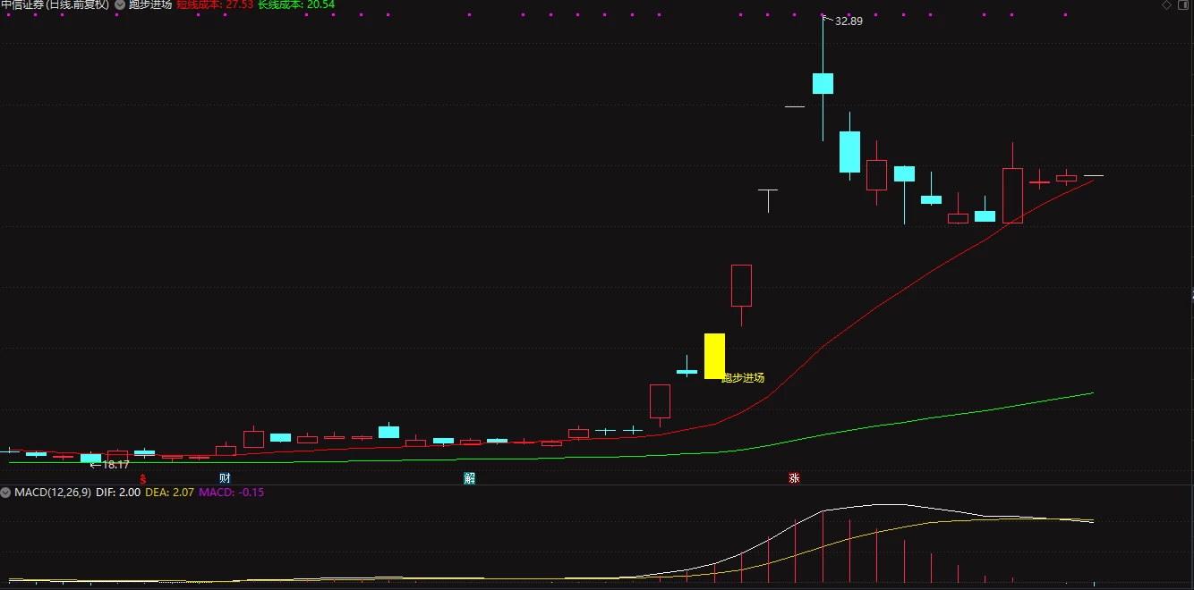Image resolution: width=1194 pixels, height=590 pixels.
Task: Select the yellow 跑步进场 signal candle
Action: pyautogui.click(x=714, y=356)
